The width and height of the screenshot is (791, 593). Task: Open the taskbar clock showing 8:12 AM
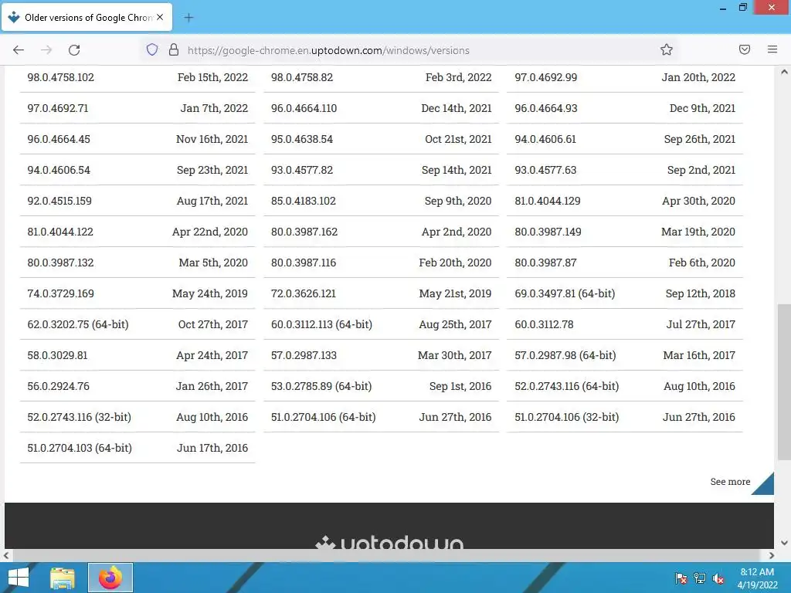757,578
